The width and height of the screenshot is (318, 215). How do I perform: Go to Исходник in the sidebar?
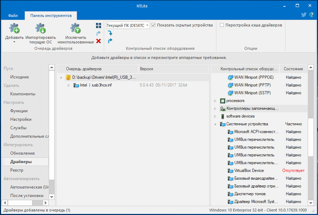[x=20, y=77]
